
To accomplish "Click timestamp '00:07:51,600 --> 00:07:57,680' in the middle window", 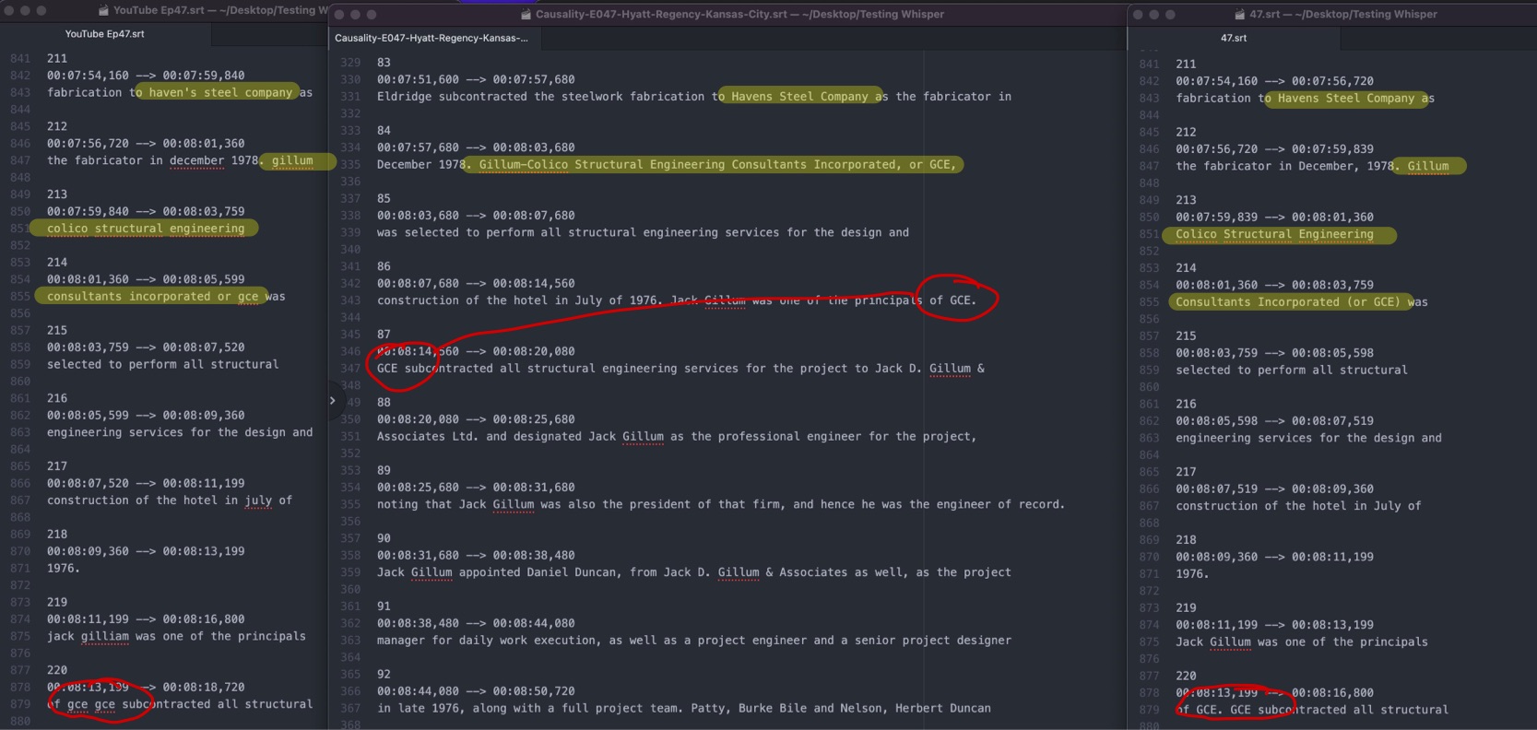I will 476,80.
